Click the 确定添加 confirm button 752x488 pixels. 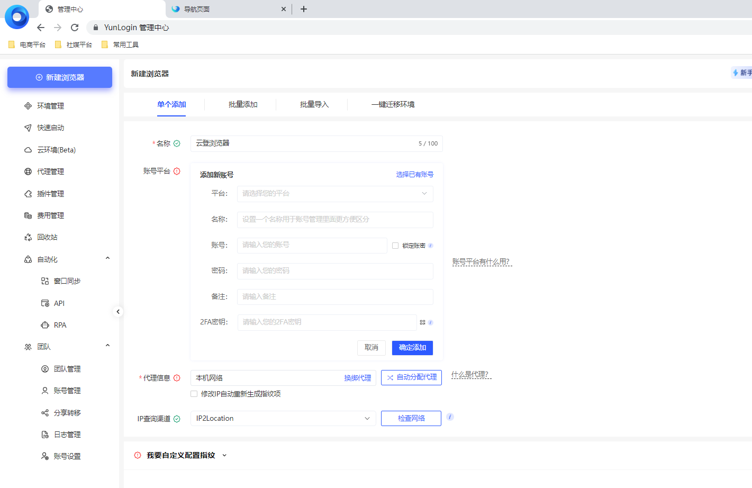point(412,348)
